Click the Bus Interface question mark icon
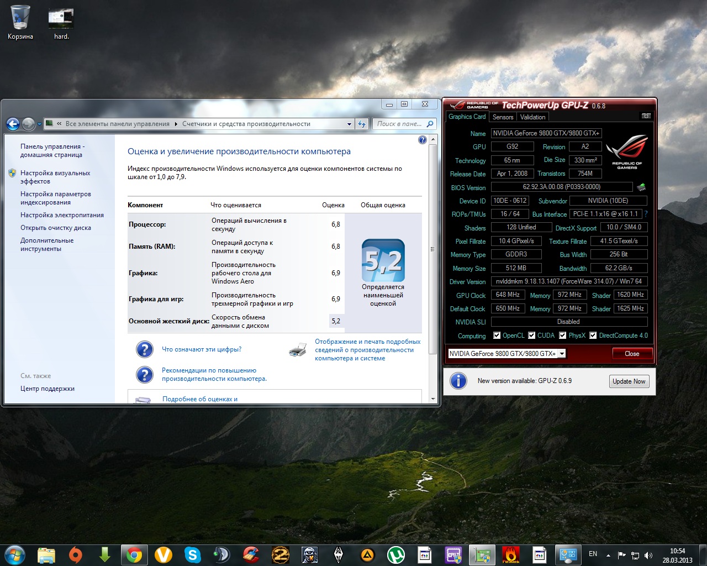This screenshot has height=566, width=707. pyautogui.click(x=646, y=214)
